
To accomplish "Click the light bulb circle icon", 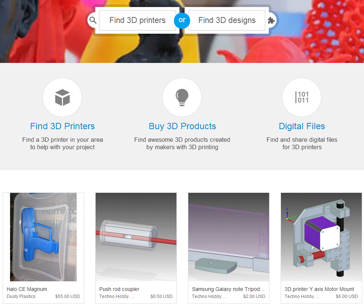I will [x=182, y=97].
